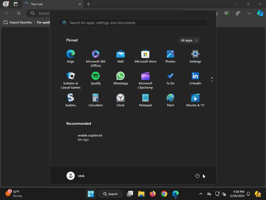This screenshot has height=200, width=266.
Task: Click the Edge workspaces people icon
Action: tap(238, 13)
